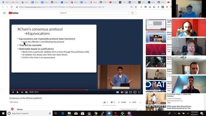Show hidden system tray icons chevron
206x116 pixels.
point(175,113)
